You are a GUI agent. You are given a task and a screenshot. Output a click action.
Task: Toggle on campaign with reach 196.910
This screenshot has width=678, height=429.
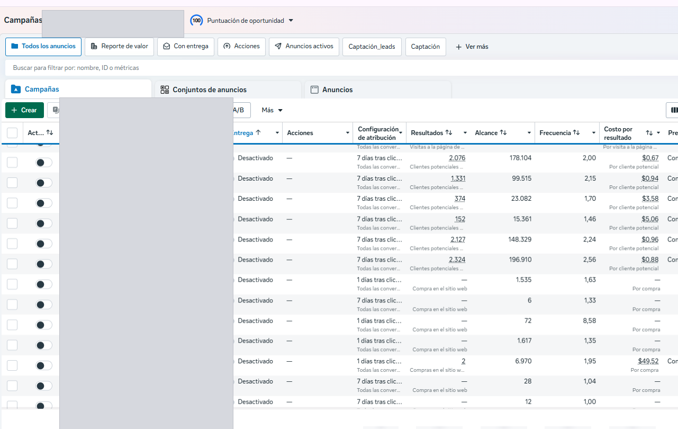point(44,264)
